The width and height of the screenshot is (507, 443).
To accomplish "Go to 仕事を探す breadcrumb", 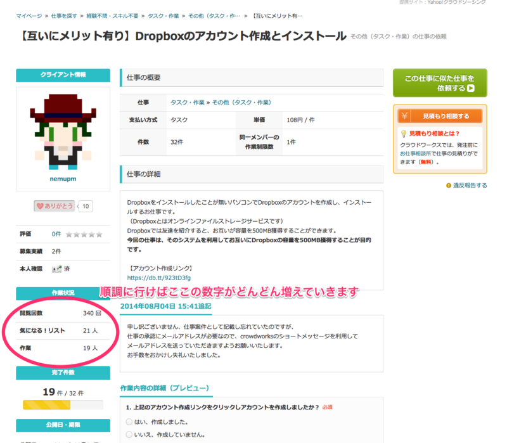I will (x=64, y=16).
